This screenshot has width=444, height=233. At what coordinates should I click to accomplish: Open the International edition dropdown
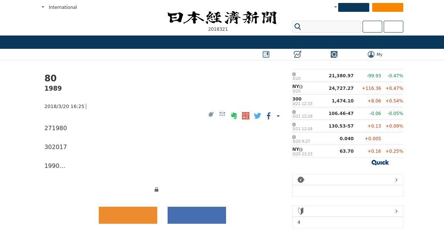coord(59,7)
